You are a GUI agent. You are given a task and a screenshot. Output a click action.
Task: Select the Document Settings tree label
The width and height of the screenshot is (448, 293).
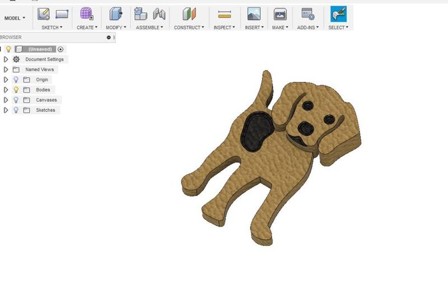(x=44, y=59)
